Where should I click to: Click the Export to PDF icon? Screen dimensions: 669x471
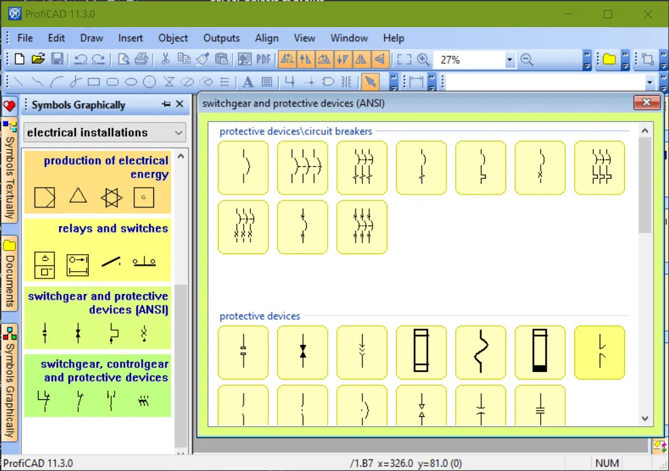coord(263,60)
